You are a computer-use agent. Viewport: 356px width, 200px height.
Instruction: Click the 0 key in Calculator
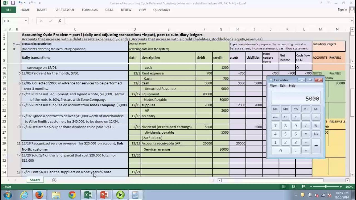(280, 151)
